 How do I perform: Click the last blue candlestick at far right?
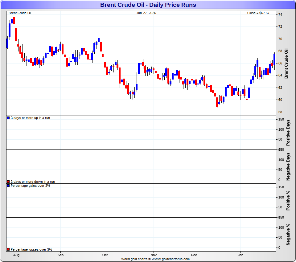pos(274,59)
